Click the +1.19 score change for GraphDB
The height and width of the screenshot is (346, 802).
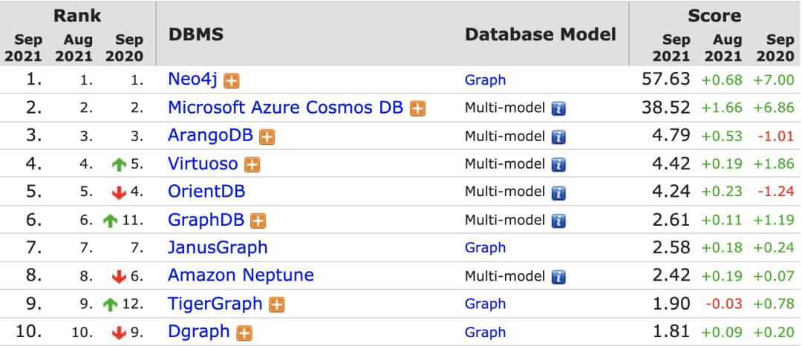pos(773,221)
